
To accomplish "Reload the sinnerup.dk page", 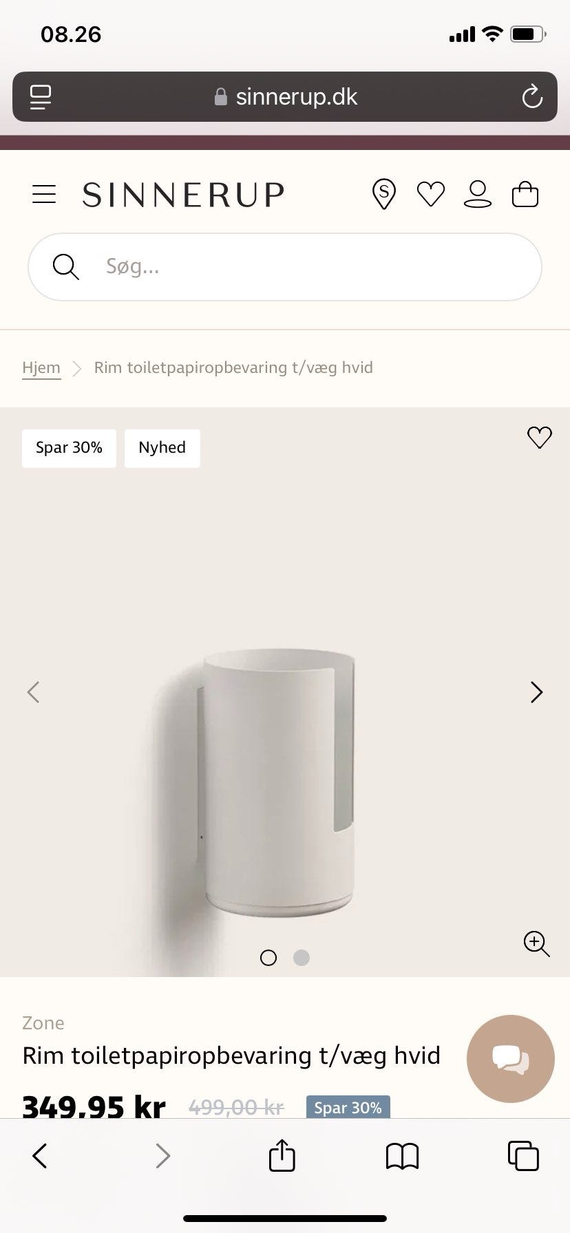I will tap(532, 97).
